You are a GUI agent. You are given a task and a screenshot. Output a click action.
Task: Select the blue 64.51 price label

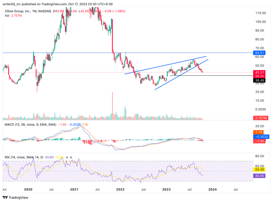[x=259, y=53]
